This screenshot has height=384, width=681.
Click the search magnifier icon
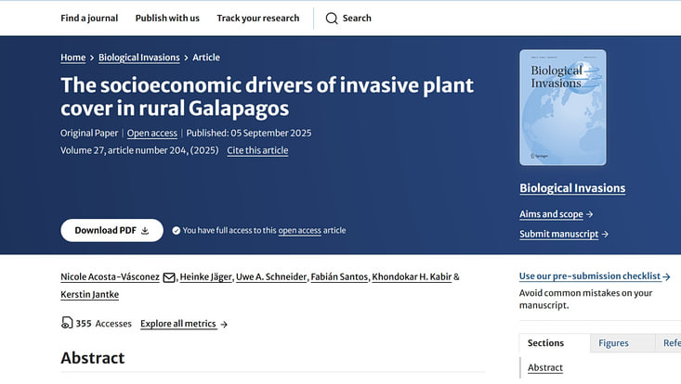pos(332,18)
